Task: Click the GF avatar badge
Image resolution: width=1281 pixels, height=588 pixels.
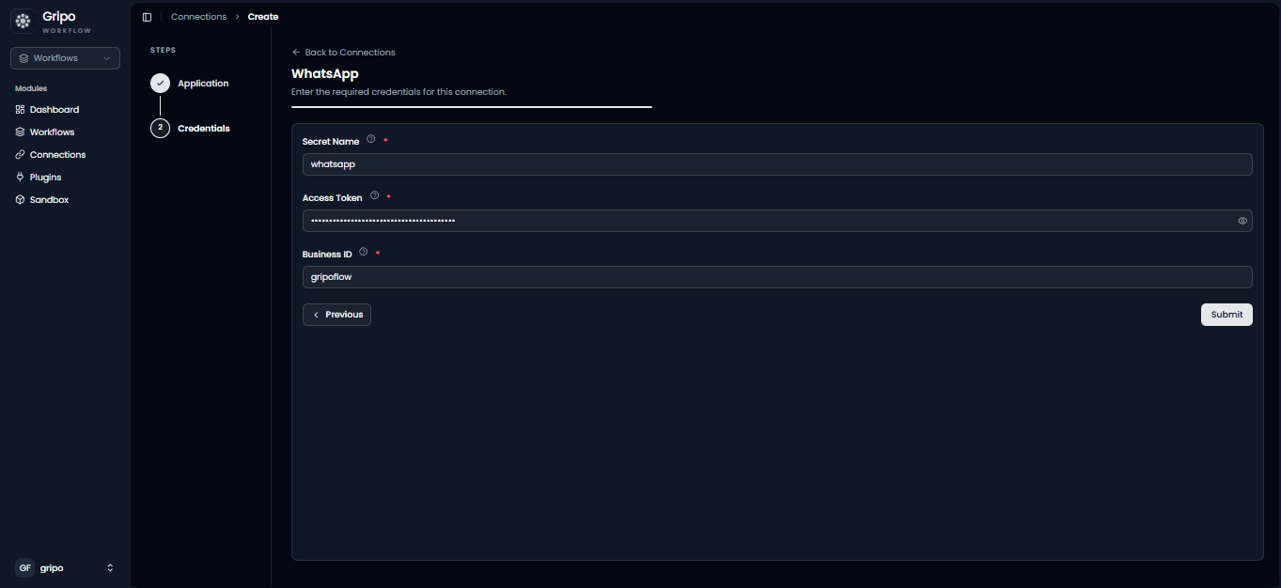Action: (24, 568)
